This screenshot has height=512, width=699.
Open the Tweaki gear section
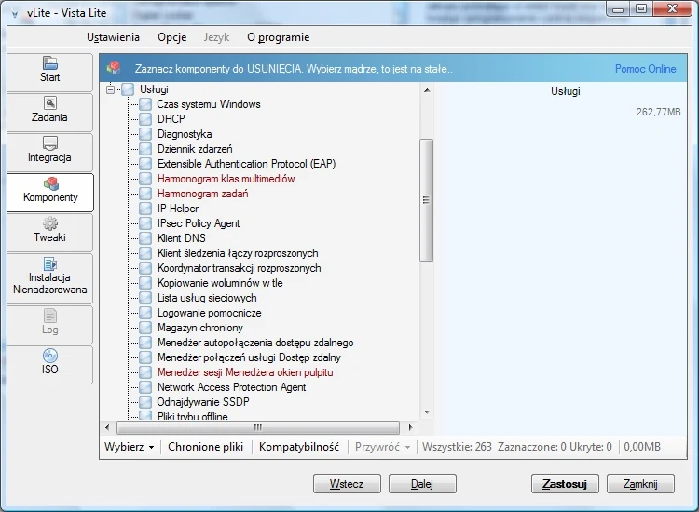click(x=50, y=231)
